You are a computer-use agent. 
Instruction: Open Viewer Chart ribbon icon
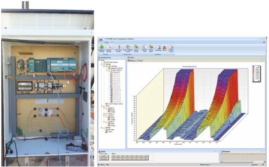click(x=151, y=48)
